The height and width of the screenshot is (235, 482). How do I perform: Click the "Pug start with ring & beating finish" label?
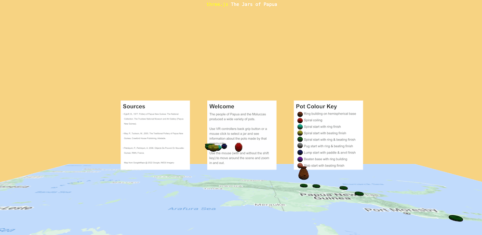tap(328, 146)
